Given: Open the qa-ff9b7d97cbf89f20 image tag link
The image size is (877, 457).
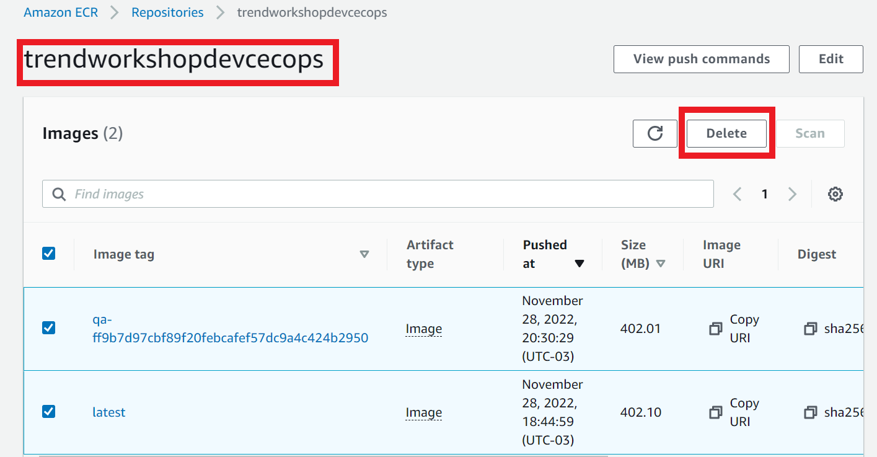Looking at the screenshot, I should coord(230,329).
